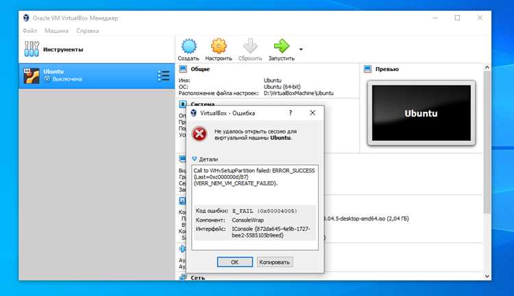Open Ubuntu machine list menu icon
Viewport: 514px width, 296px height.
pyautogui.click(x=164, y=76)
